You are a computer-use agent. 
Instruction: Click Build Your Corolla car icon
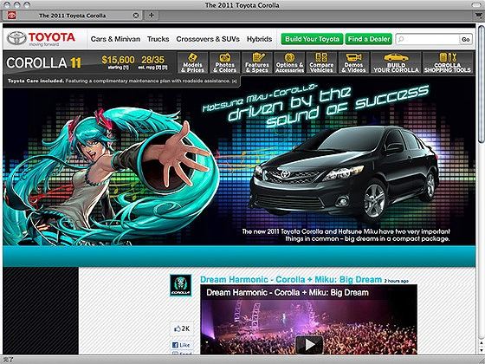tap(396, 57)
